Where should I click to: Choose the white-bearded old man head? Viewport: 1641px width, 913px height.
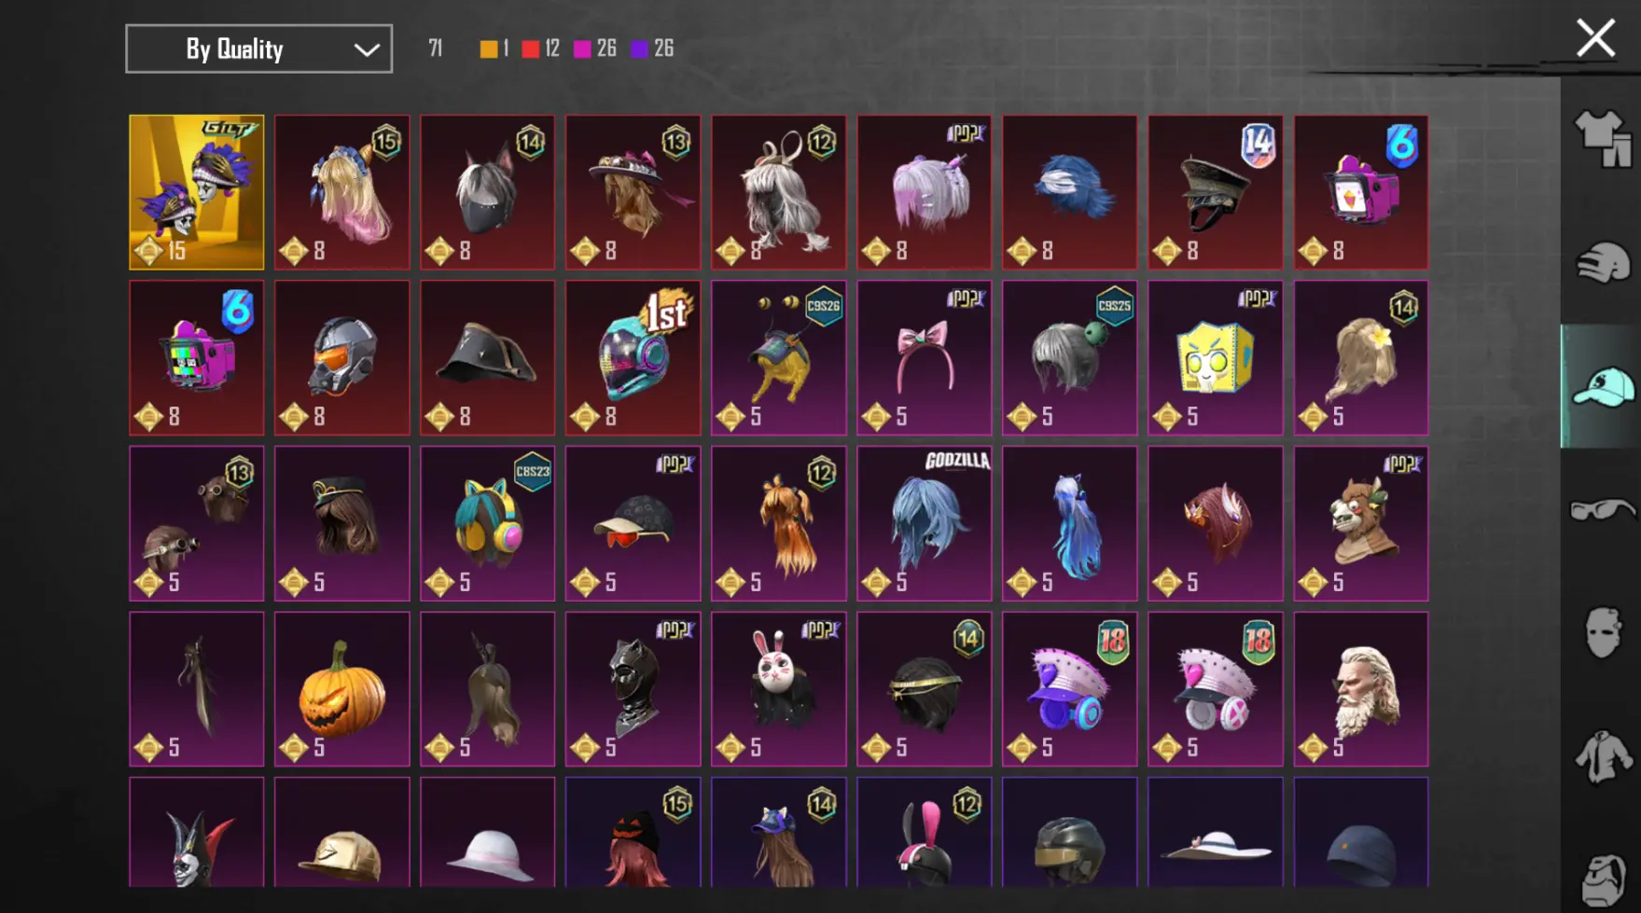click(1361, 689)
